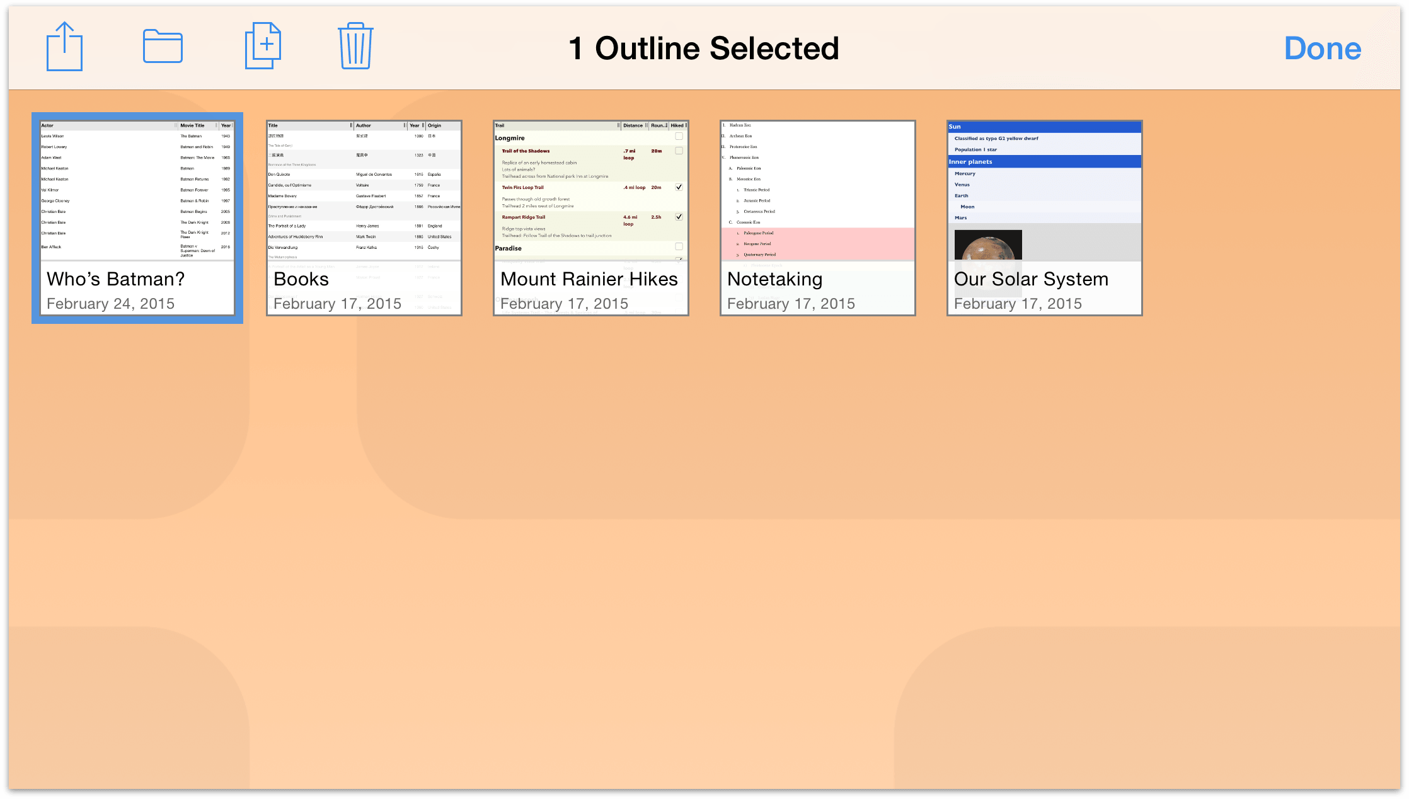Tap the Done button
Screen dimensions: 1409x799
pos(1323,49)
